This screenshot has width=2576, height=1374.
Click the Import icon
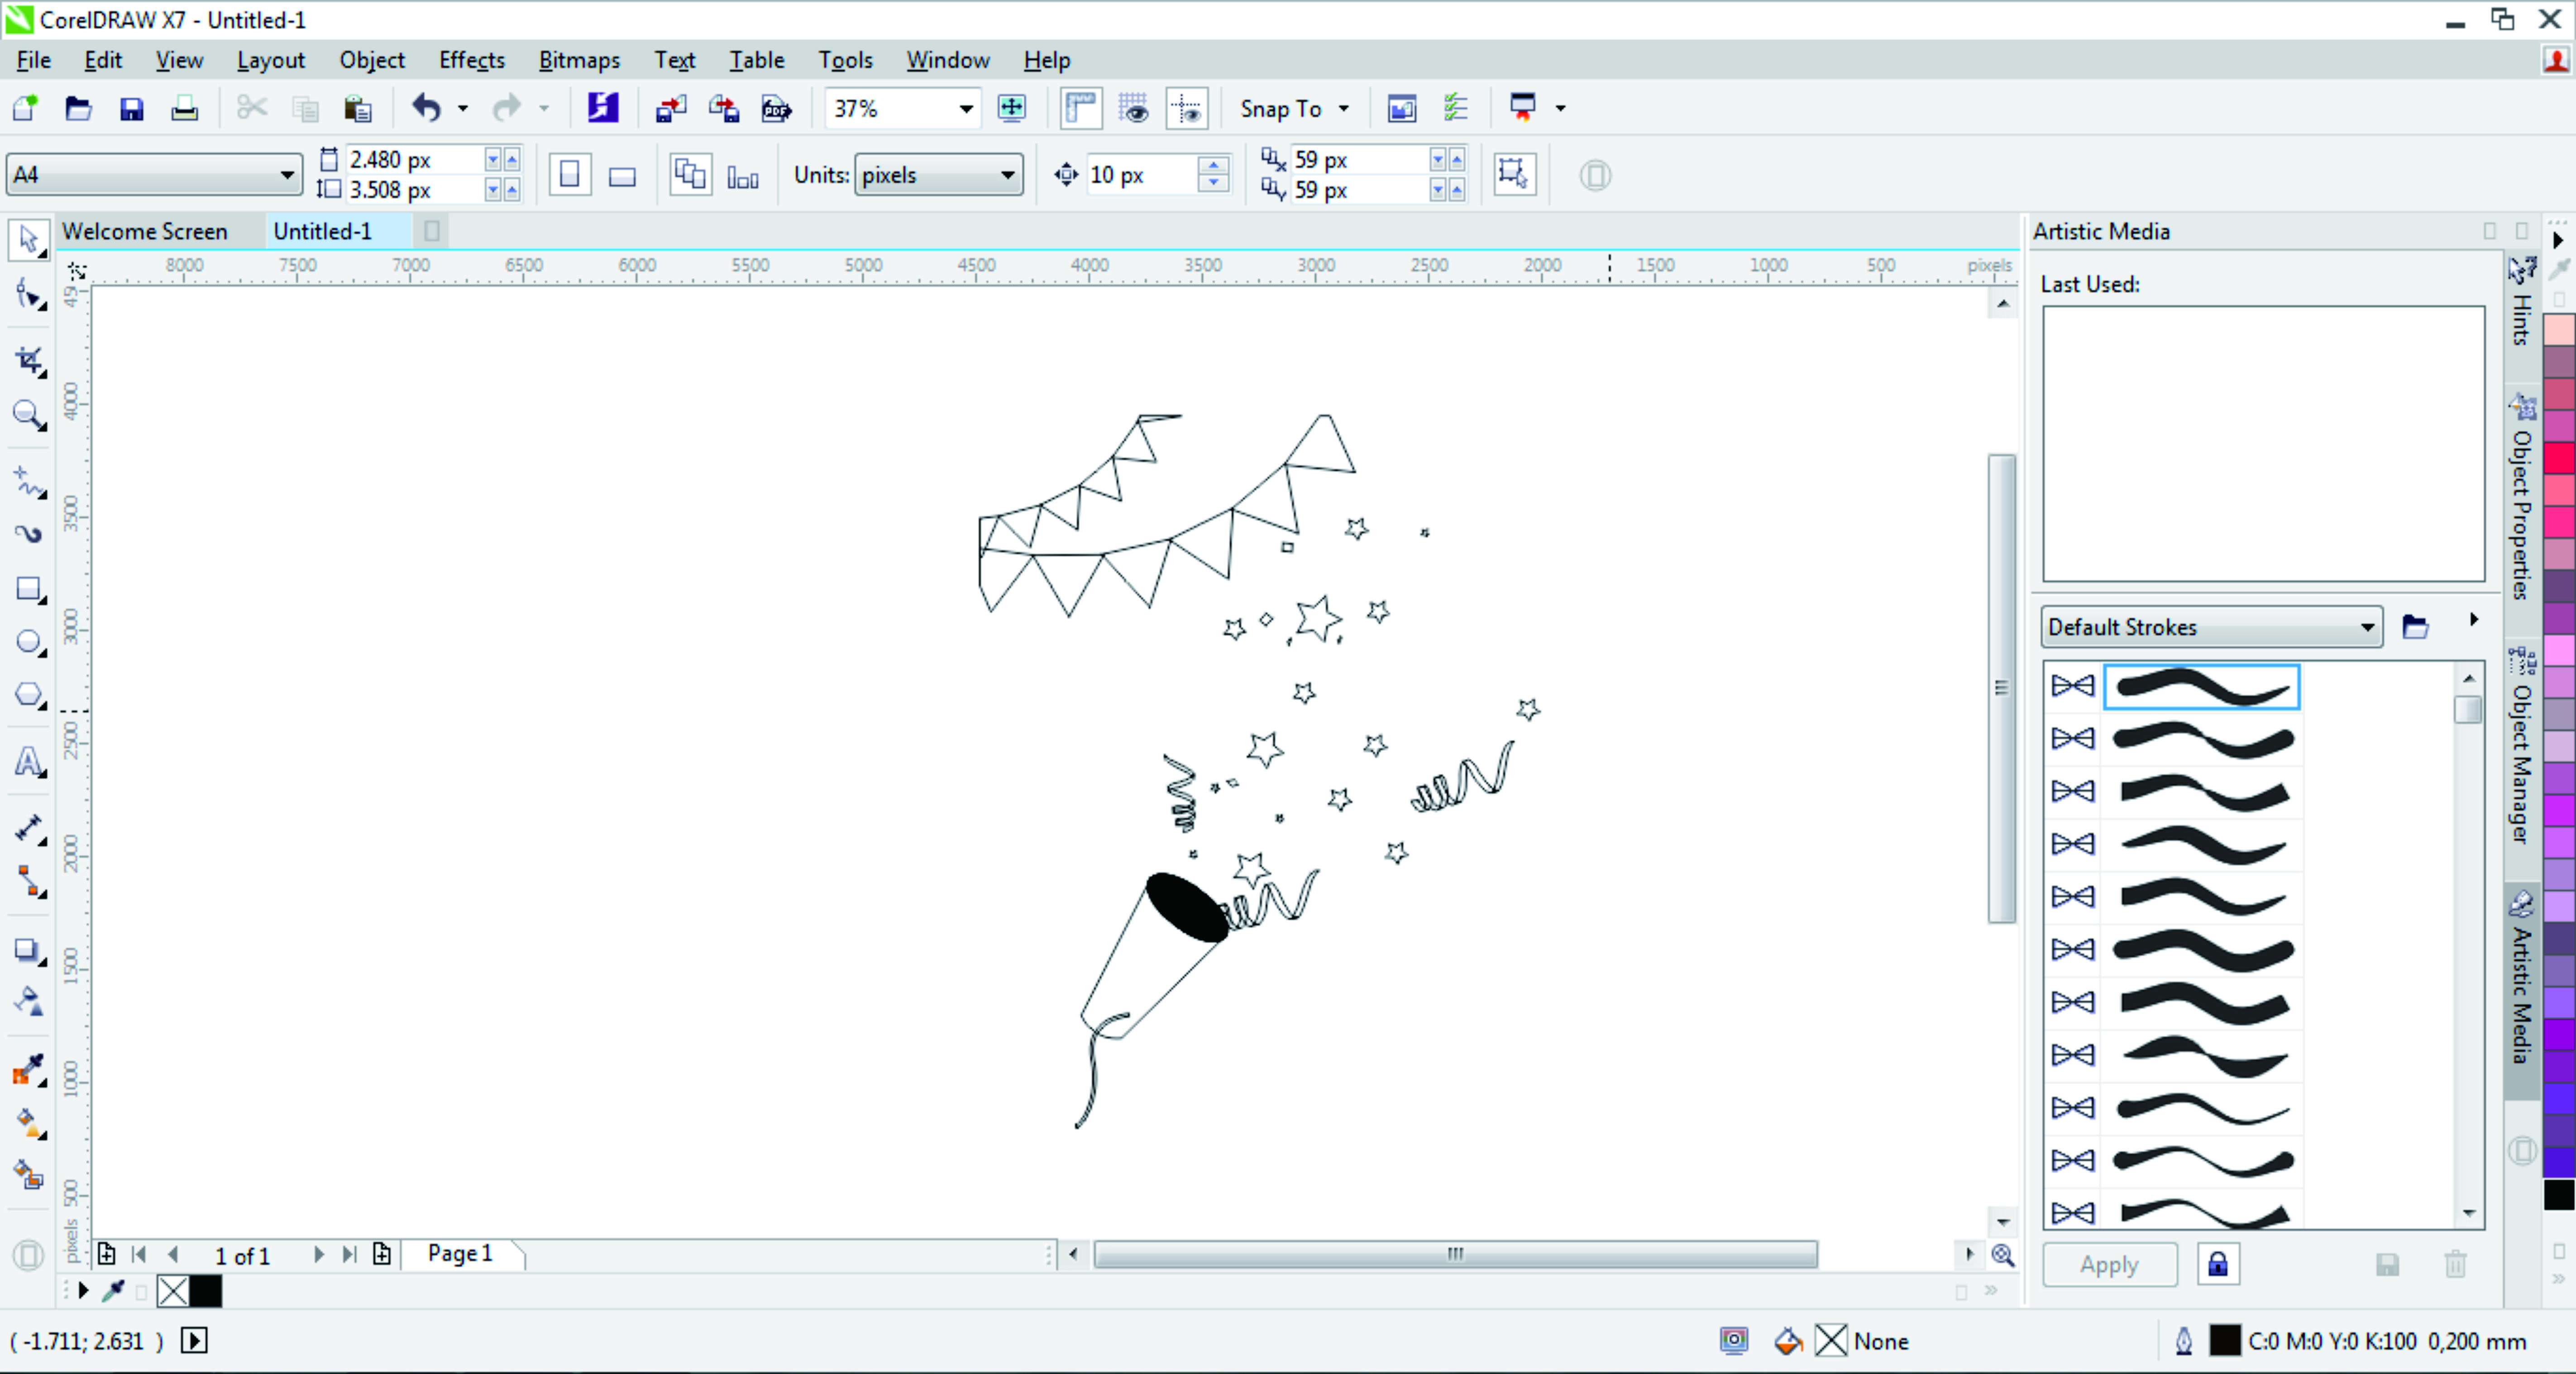670,108
